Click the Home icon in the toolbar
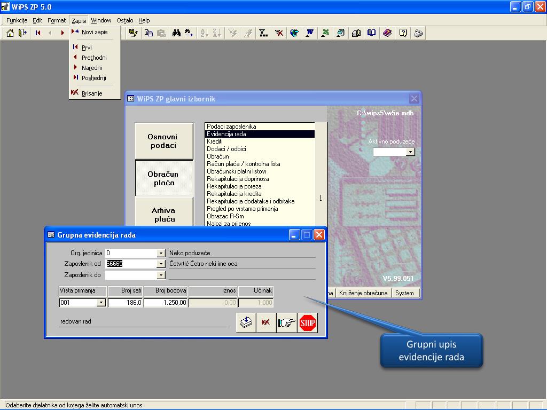Viewport: 547px width, 410px height. (x=10, y=33)
